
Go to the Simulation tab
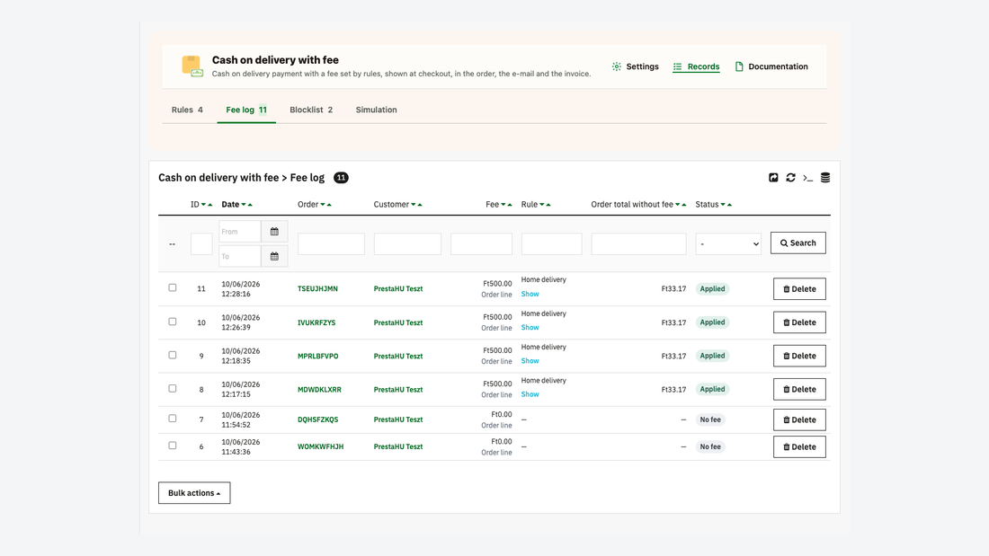377,110
